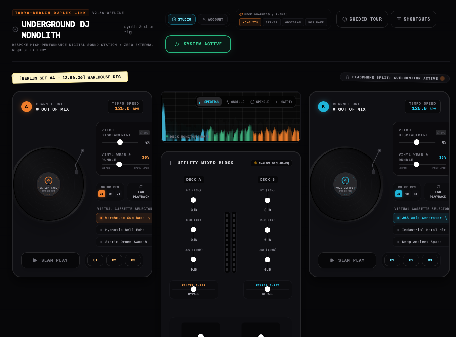
Task: Select the Silver deck theme
Action: (272, 22)
